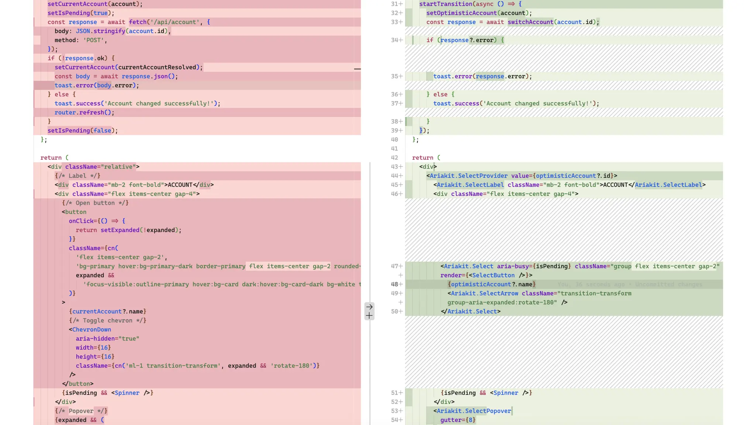Place cursor at end of Ariakit.SelectPopover on line 53
Screen dimensions: 756x425
click(x=512, y=411)
